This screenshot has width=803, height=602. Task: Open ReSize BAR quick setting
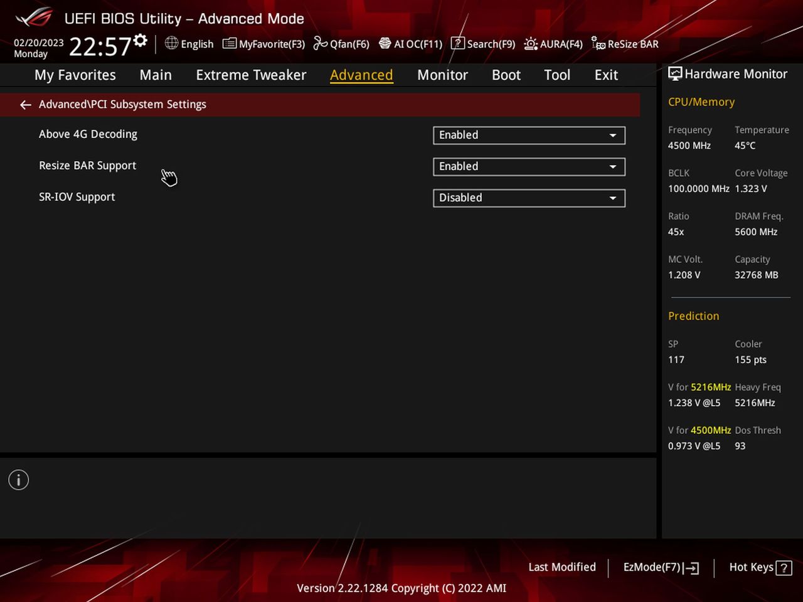(625, 44)
